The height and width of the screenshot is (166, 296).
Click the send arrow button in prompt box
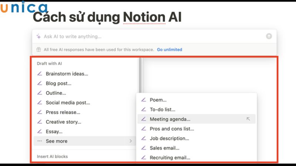[x=269, y=36]
